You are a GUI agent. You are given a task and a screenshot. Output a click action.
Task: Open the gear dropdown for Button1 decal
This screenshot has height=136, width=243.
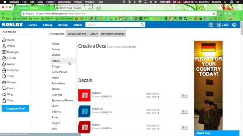(185, 127)
